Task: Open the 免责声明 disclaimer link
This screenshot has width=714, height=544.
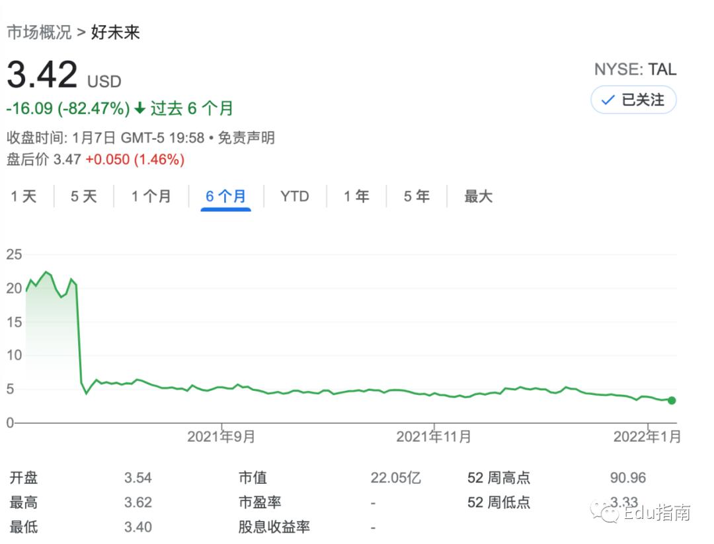Action: (x=247, y=137)
